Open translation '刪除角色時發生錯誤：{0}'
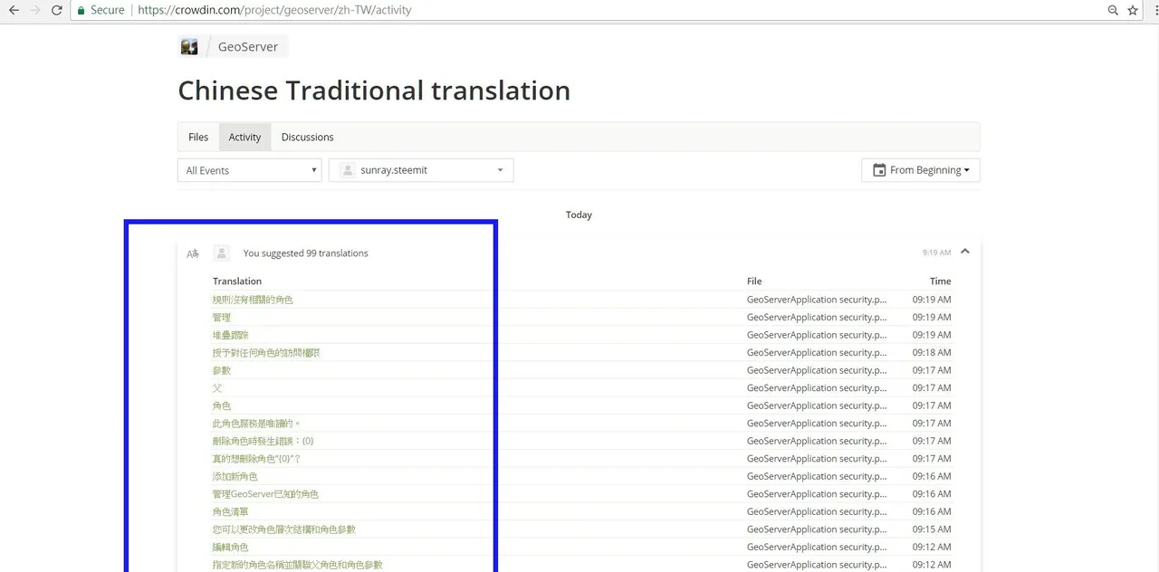 click(x=263, y=441)
